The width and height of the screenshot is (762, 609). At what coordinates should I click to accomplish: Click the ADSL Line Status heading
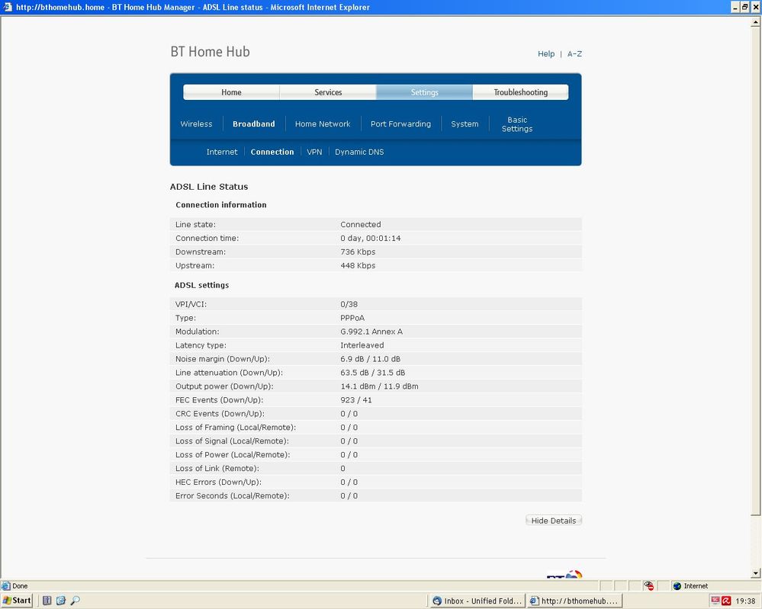click(209, 187)
